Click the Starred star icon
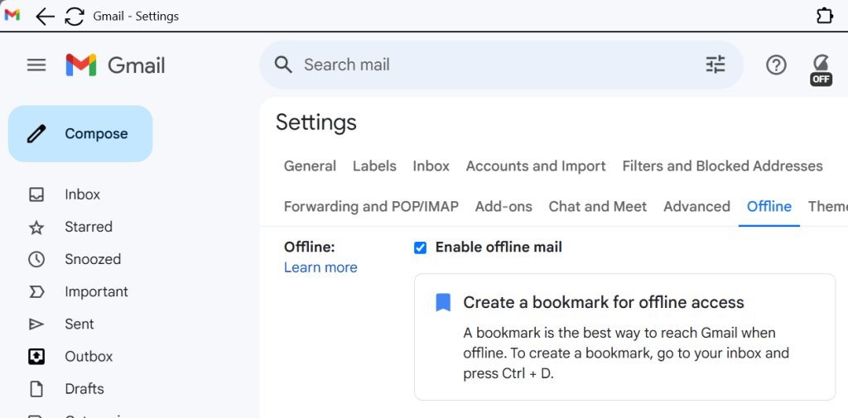Screen dimensions: 848x418 coord(36,227)
